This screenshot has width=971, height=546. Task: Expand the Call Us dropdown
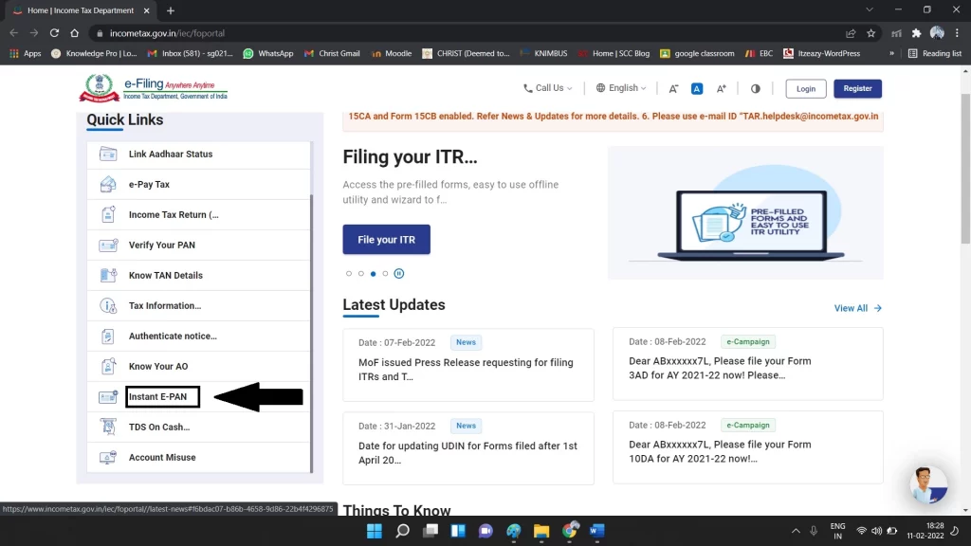(x=548, y=88)
